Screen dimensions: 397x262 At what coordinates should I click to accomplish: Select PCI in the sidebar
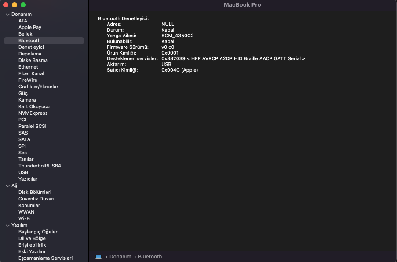(x=22, y=120)
